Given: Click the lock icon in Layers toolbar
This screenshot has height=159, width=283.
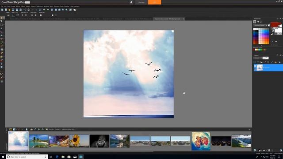Looking at the screenshot, I should tap(275, 62).
